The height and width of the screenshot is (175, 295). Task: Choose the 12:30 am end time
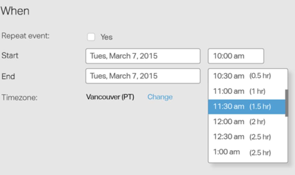(x=228, y=137)
